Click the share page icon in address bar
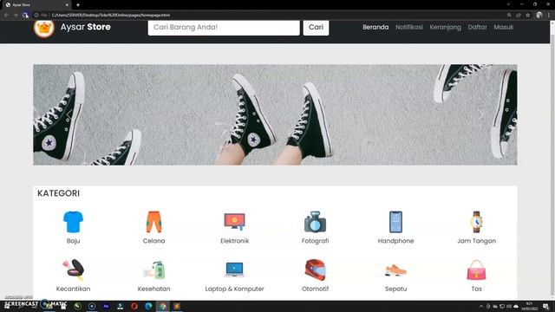This screenshot has width=555, height=312. coord(519,16)
